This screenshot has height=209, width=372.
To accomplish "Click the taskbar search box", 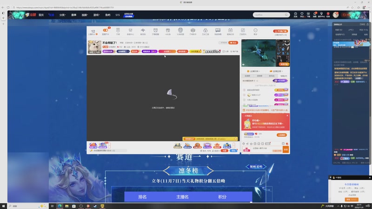I will (x=27, y=206).
